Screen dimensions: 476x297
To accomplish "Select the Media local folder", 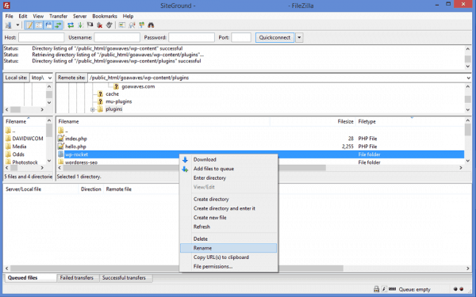I will point(19,147).
